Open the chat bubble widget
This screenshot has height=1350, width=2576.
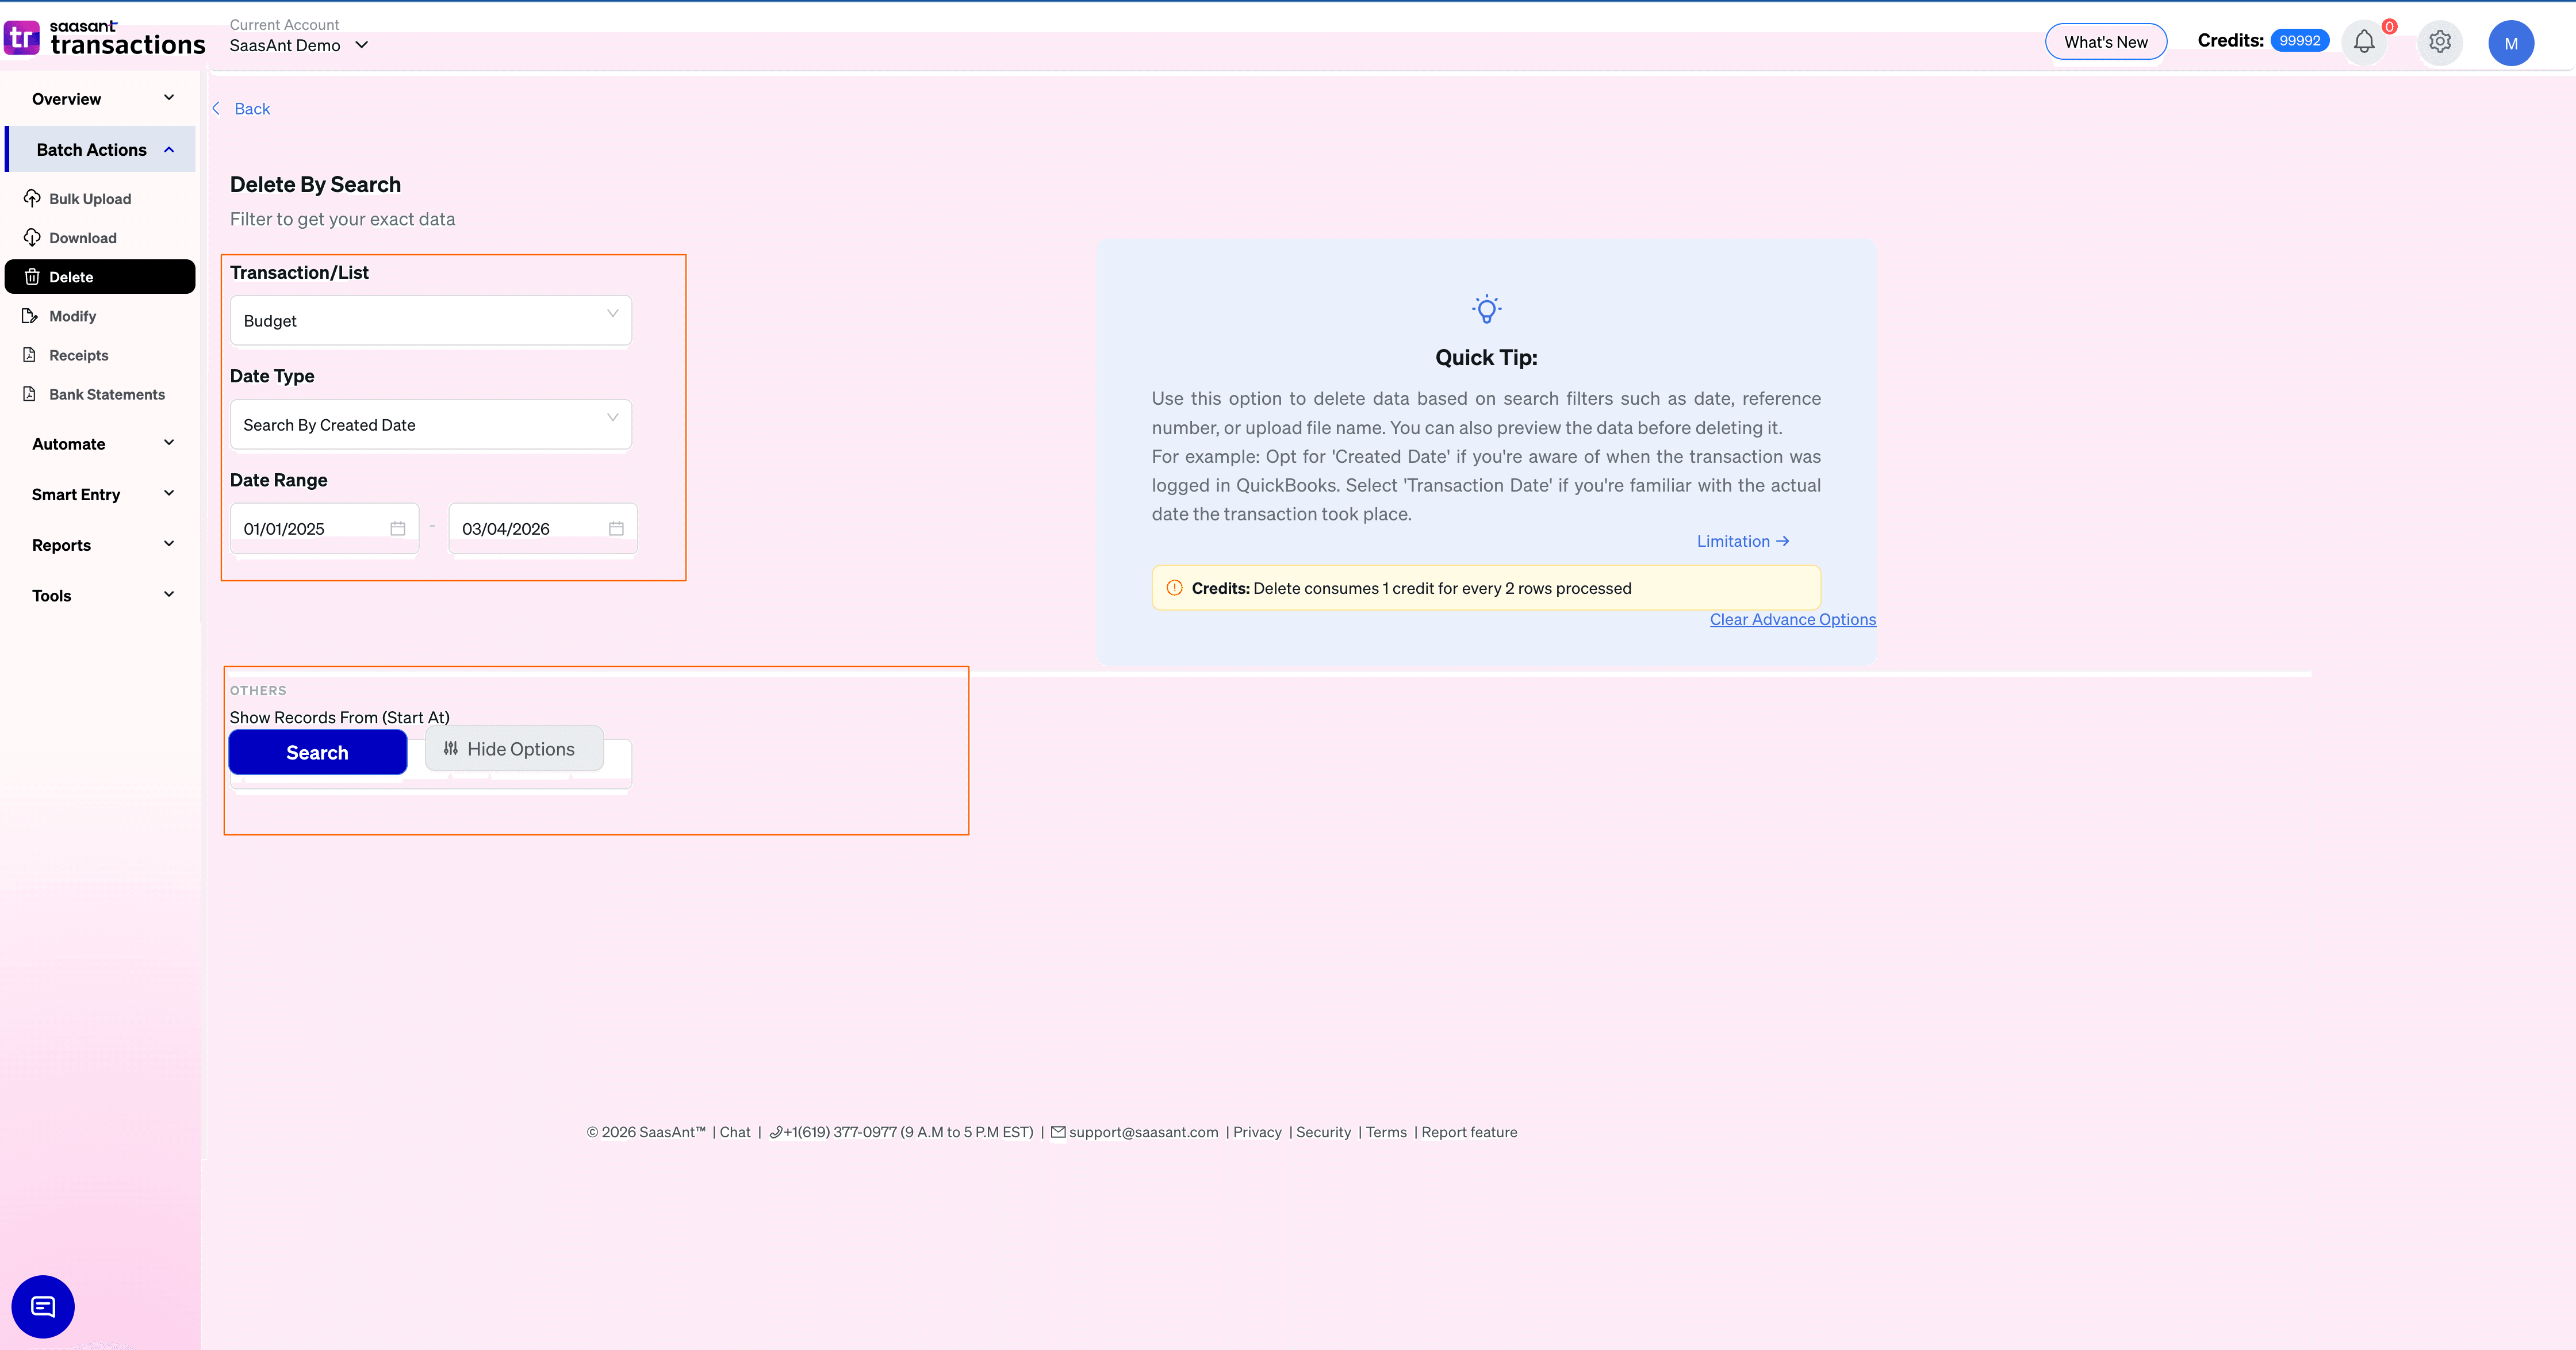click(43, 1306)
